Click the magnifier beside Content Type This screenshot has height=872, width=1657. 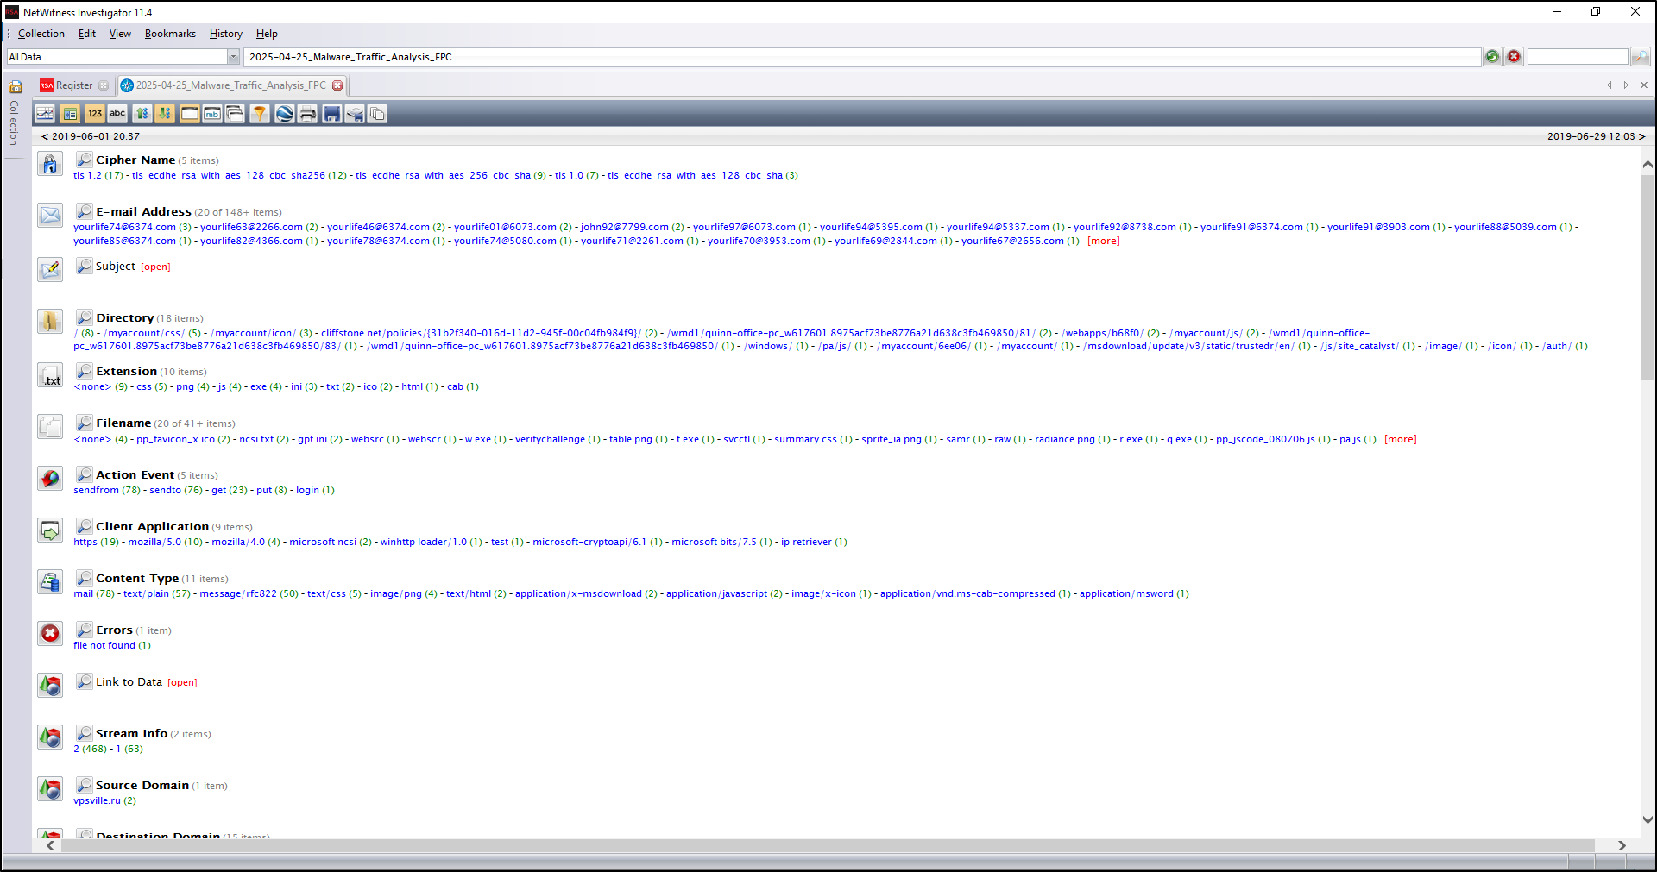(x=85, y=578)
